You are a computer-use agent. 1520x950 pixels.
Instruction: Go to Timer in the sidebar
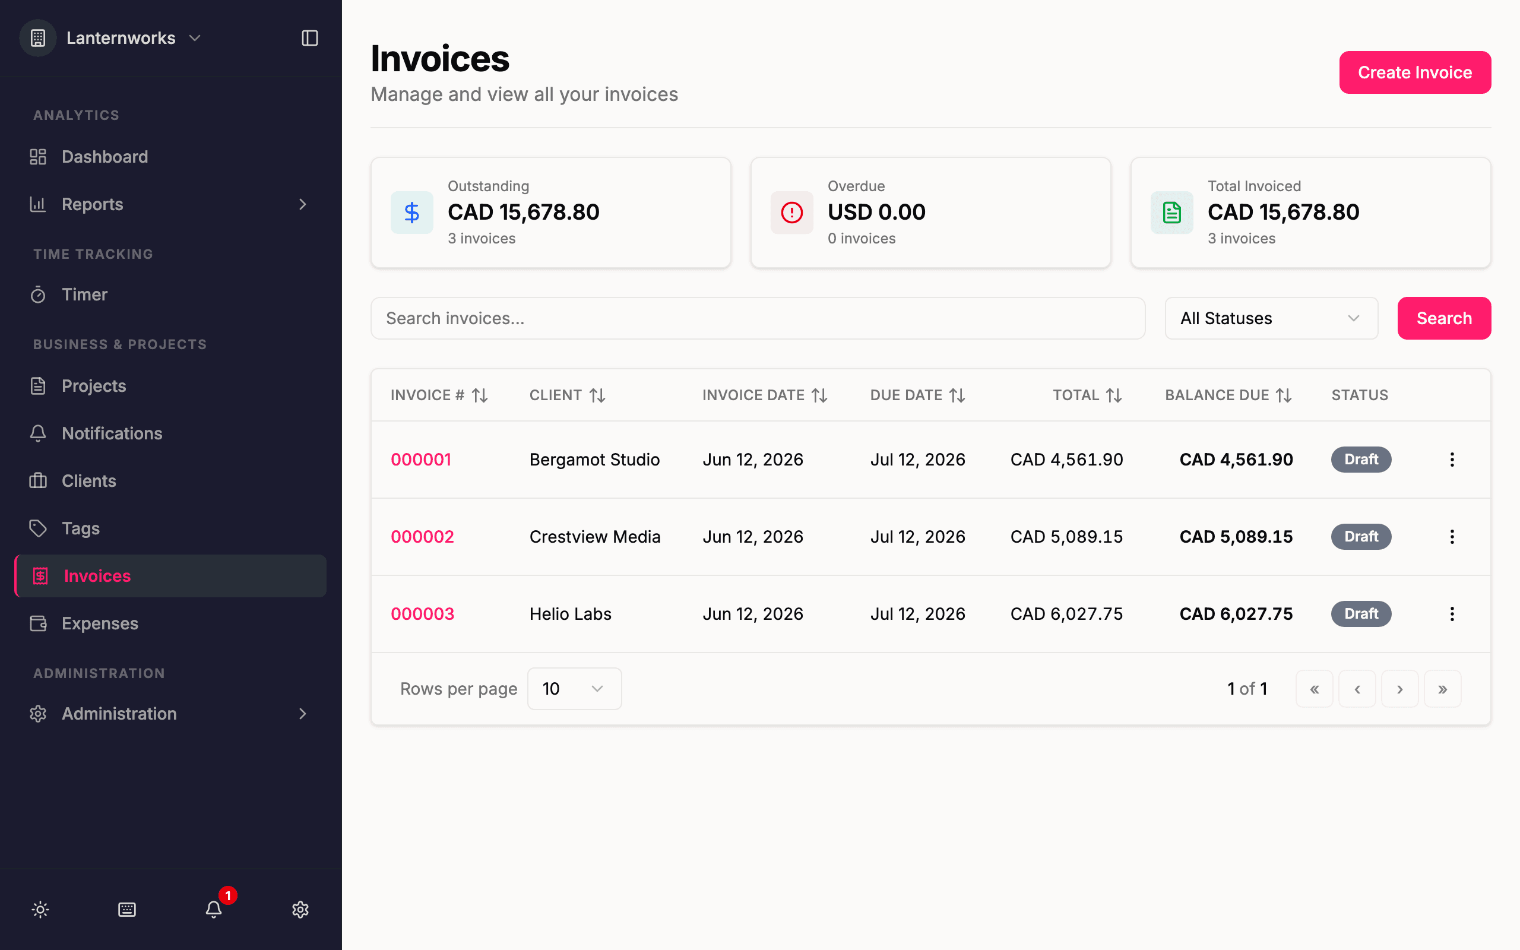[171, 294]
